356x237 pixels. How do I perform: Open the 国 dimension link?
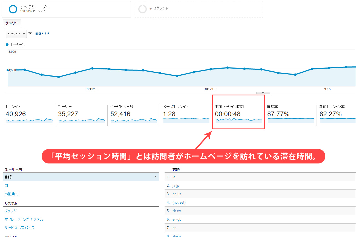click(6, 185)
